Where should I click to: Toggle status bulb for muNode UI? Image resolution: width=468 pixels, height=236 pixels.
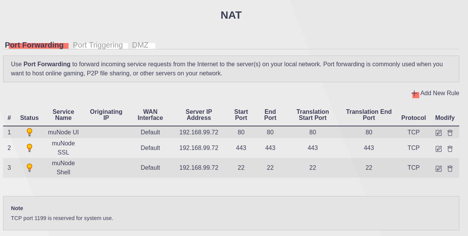tap(29, 132)
